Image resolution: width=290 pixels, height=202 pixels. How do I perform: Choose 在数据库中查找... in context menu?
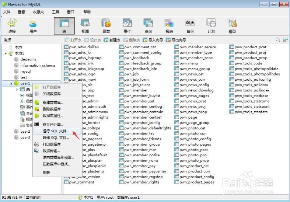[57, 164]
